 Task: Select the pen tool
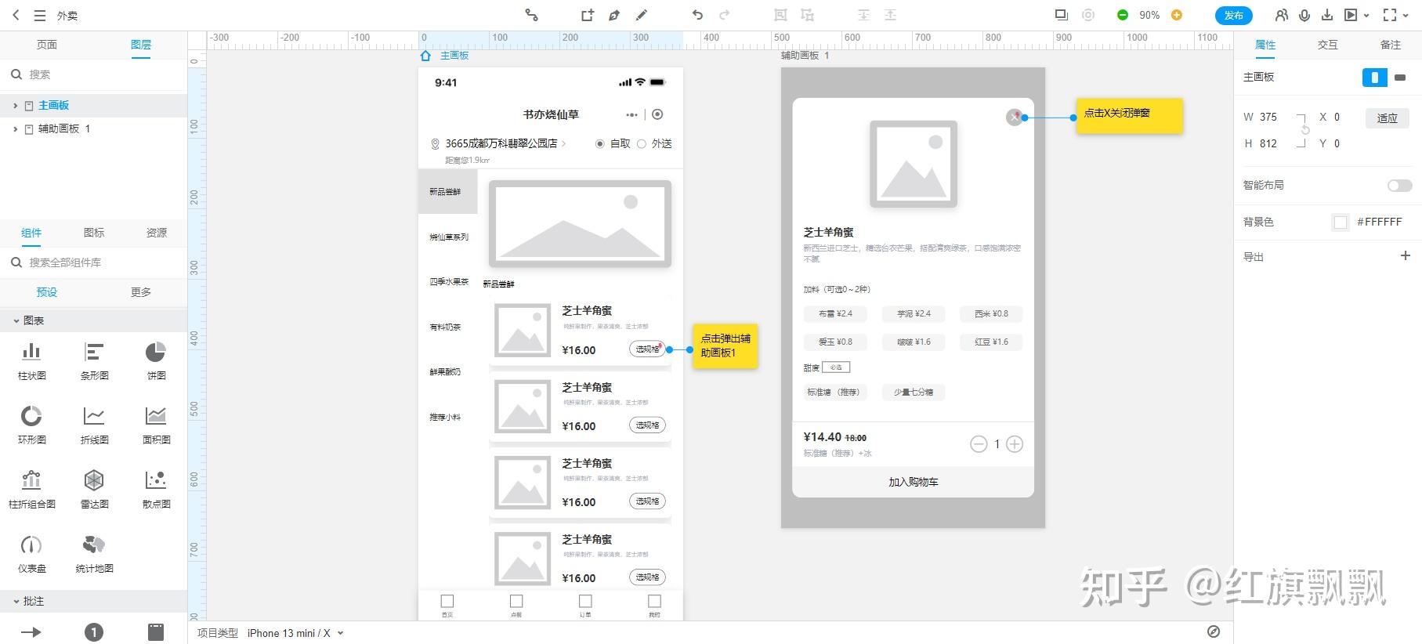(614, 15)
